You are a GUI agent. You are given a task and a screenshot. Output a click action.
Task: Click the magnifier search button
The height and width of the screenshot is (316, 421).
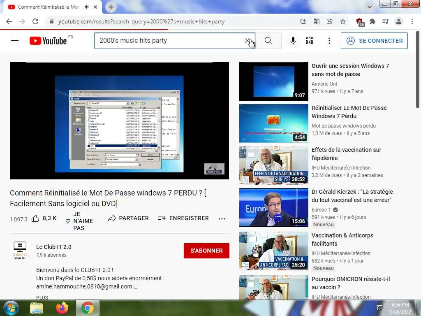pos(268,41)
